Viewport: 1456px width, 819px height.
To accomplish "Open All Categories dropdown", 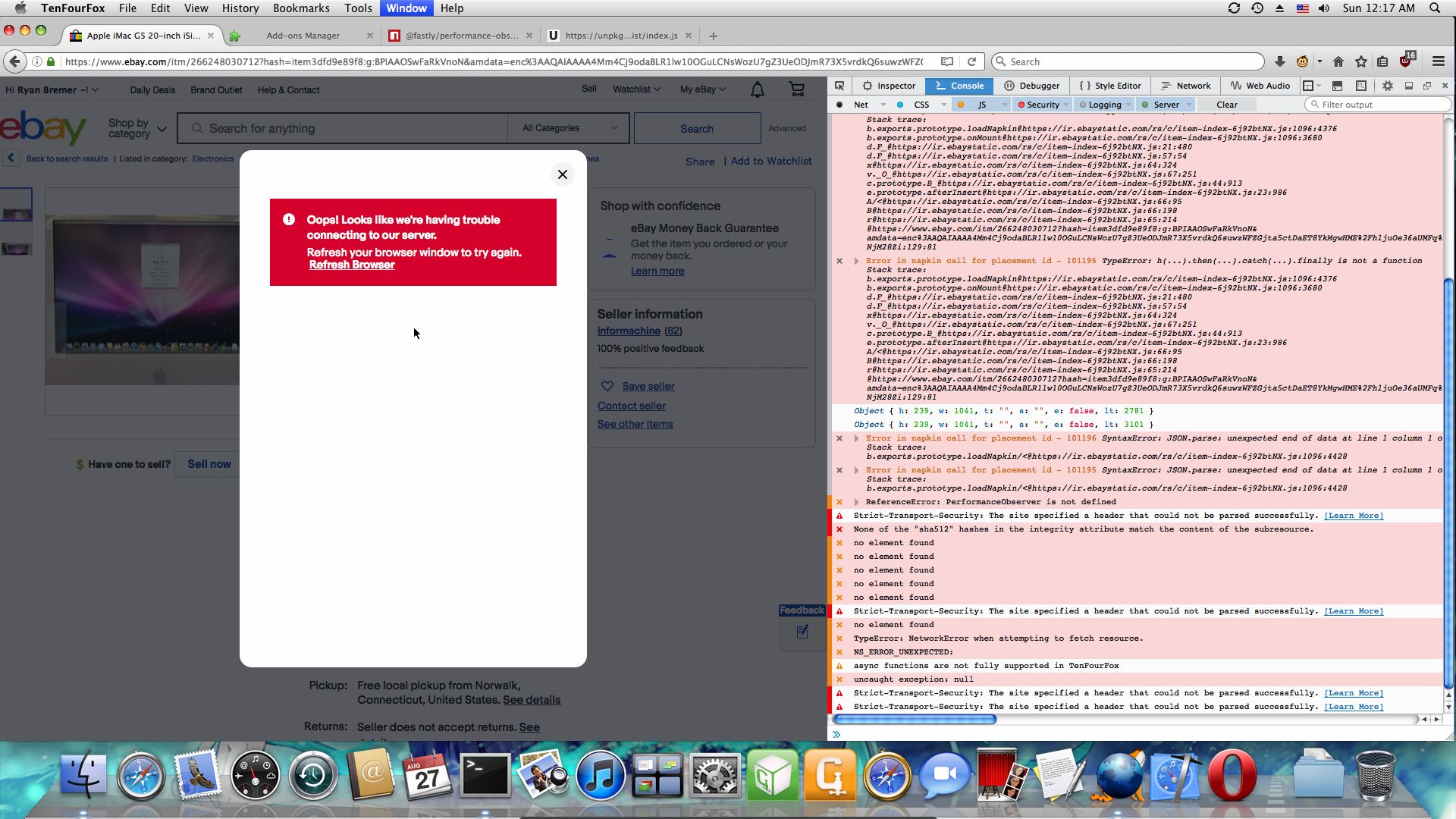I will coord(569,128).
